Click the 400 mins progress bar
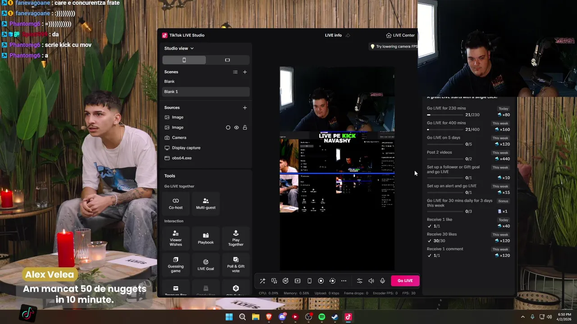The image size is (577, 324). [x=445, y=130]
